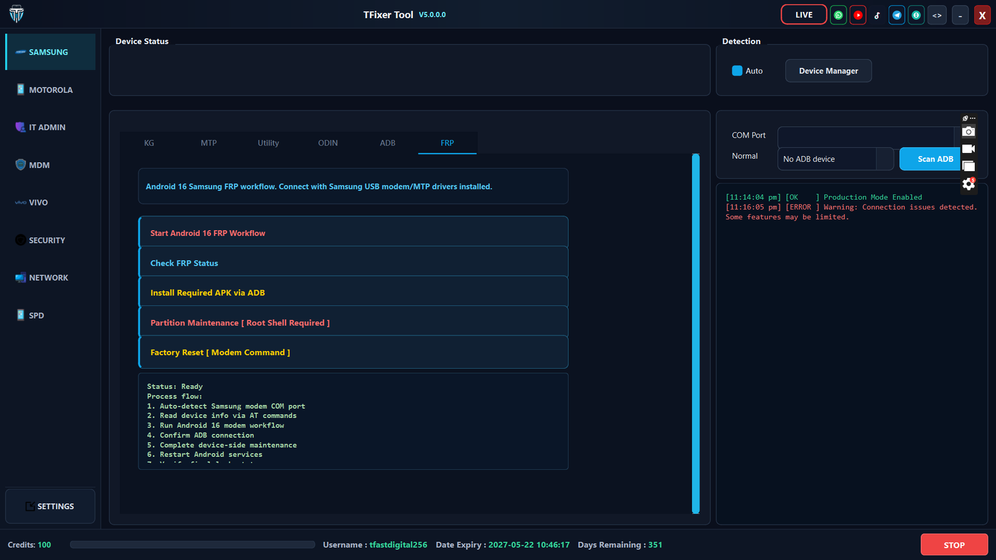Screen dimensions: 996x560
Task: Open the Telegram channel icon
Action: click(897, 15)
